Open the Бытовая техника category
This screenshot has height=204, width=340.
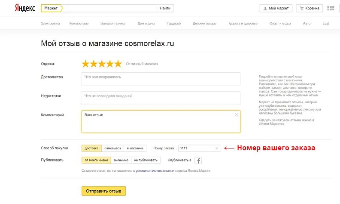pyautogui.click(x=113, y=23)
